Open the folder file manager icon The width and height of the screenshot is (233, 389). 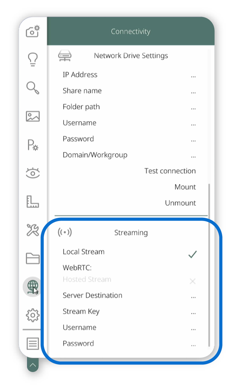coord(33,258)
